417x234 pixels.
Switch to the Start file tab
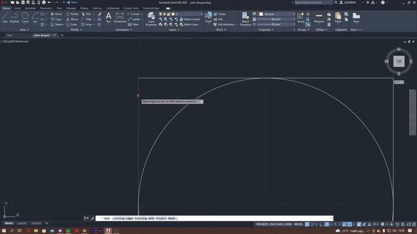(x=10, y=35)
